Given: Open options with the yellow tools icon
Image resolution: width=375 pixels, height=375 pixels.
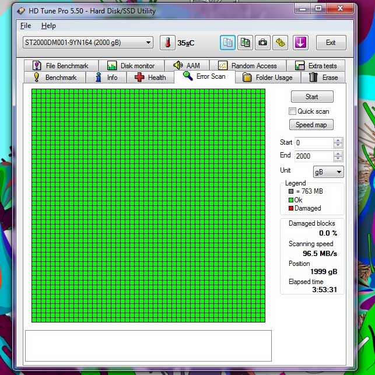Looking at the screenshot, I should pyautogui.click(x=280, y=43).
